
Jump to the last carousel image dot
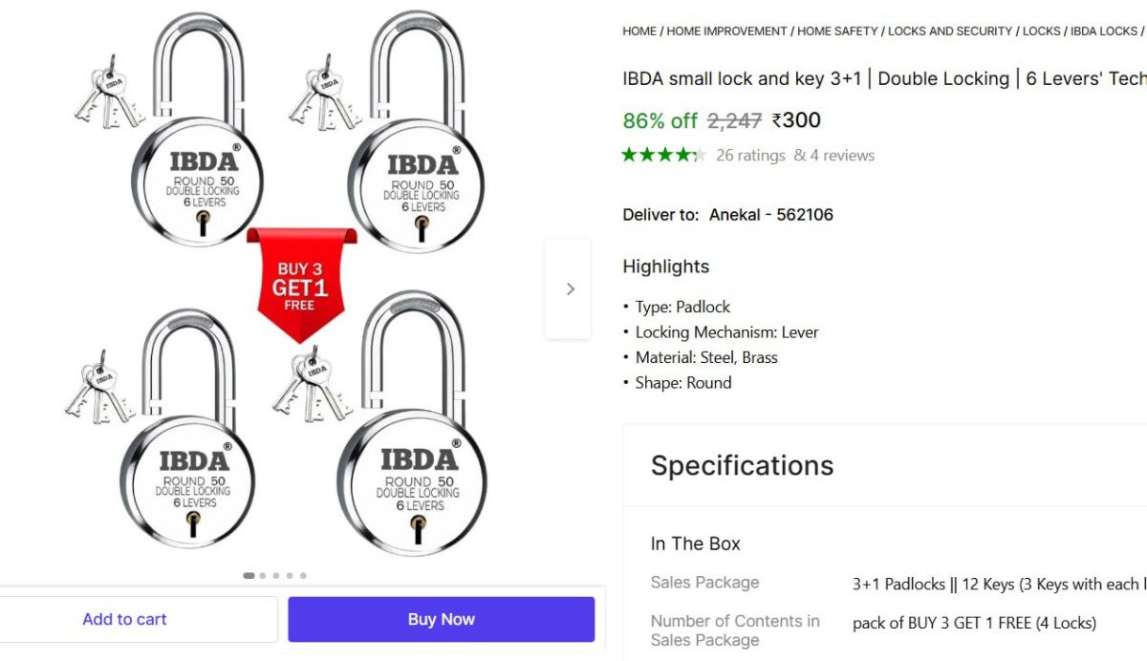pyautogui.click(x=303, y=576)
